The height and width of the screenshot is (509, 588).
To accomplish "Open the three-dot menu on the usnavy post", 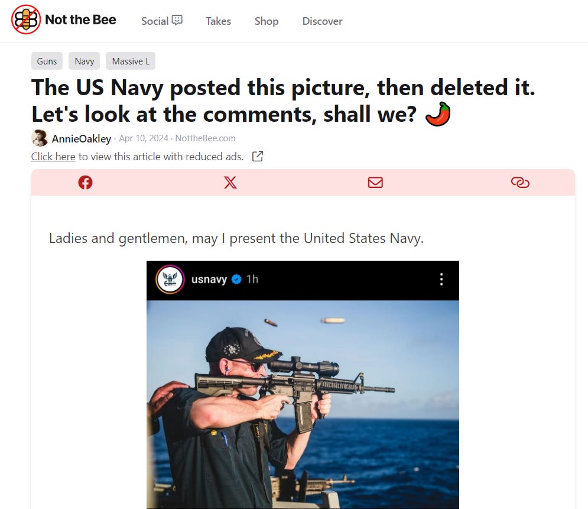I will pos(441,280).
